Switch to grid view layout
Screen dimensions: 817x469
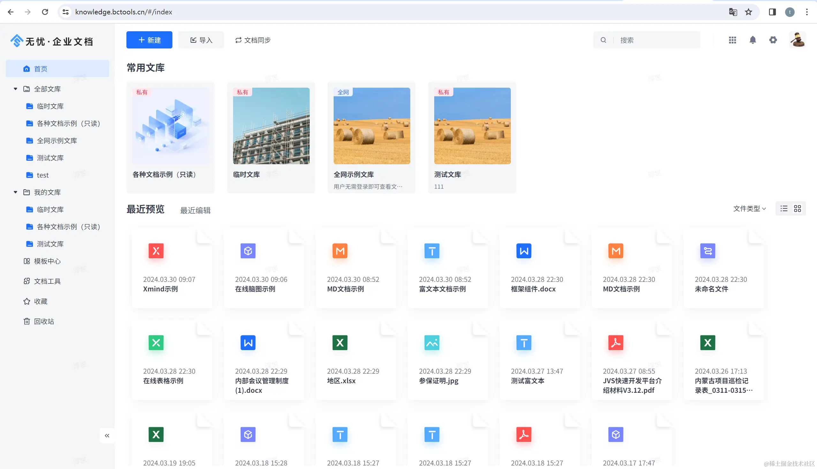797,209
